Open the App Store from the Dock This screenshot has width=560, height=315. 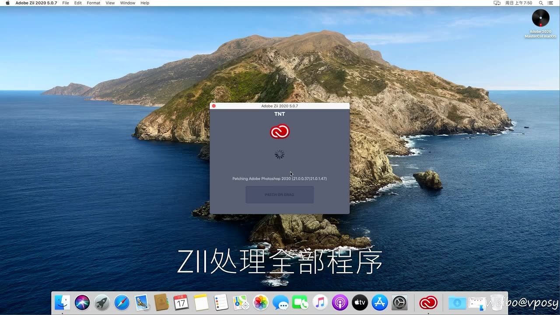(379, 302)
